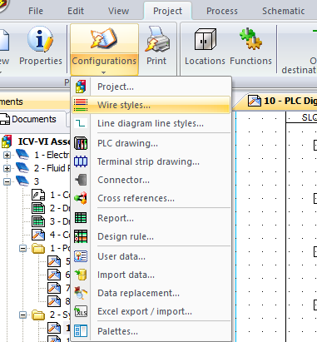
Task: Switch to the Schematic ribbon tab
Action: pos(284,11)
